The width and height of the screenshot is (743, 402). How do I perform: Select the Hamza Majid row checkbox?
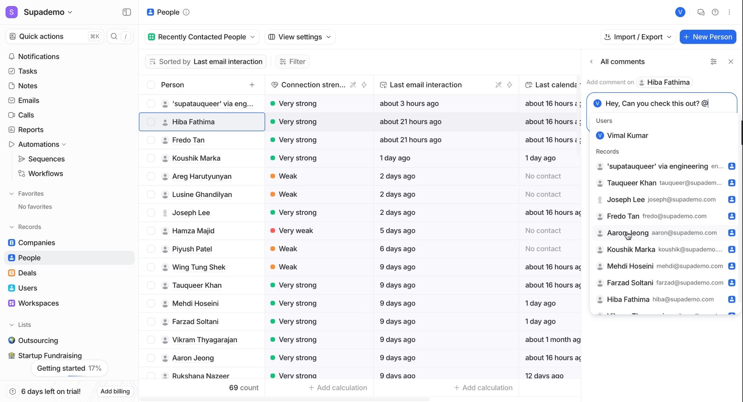click(x=151, y=231)
